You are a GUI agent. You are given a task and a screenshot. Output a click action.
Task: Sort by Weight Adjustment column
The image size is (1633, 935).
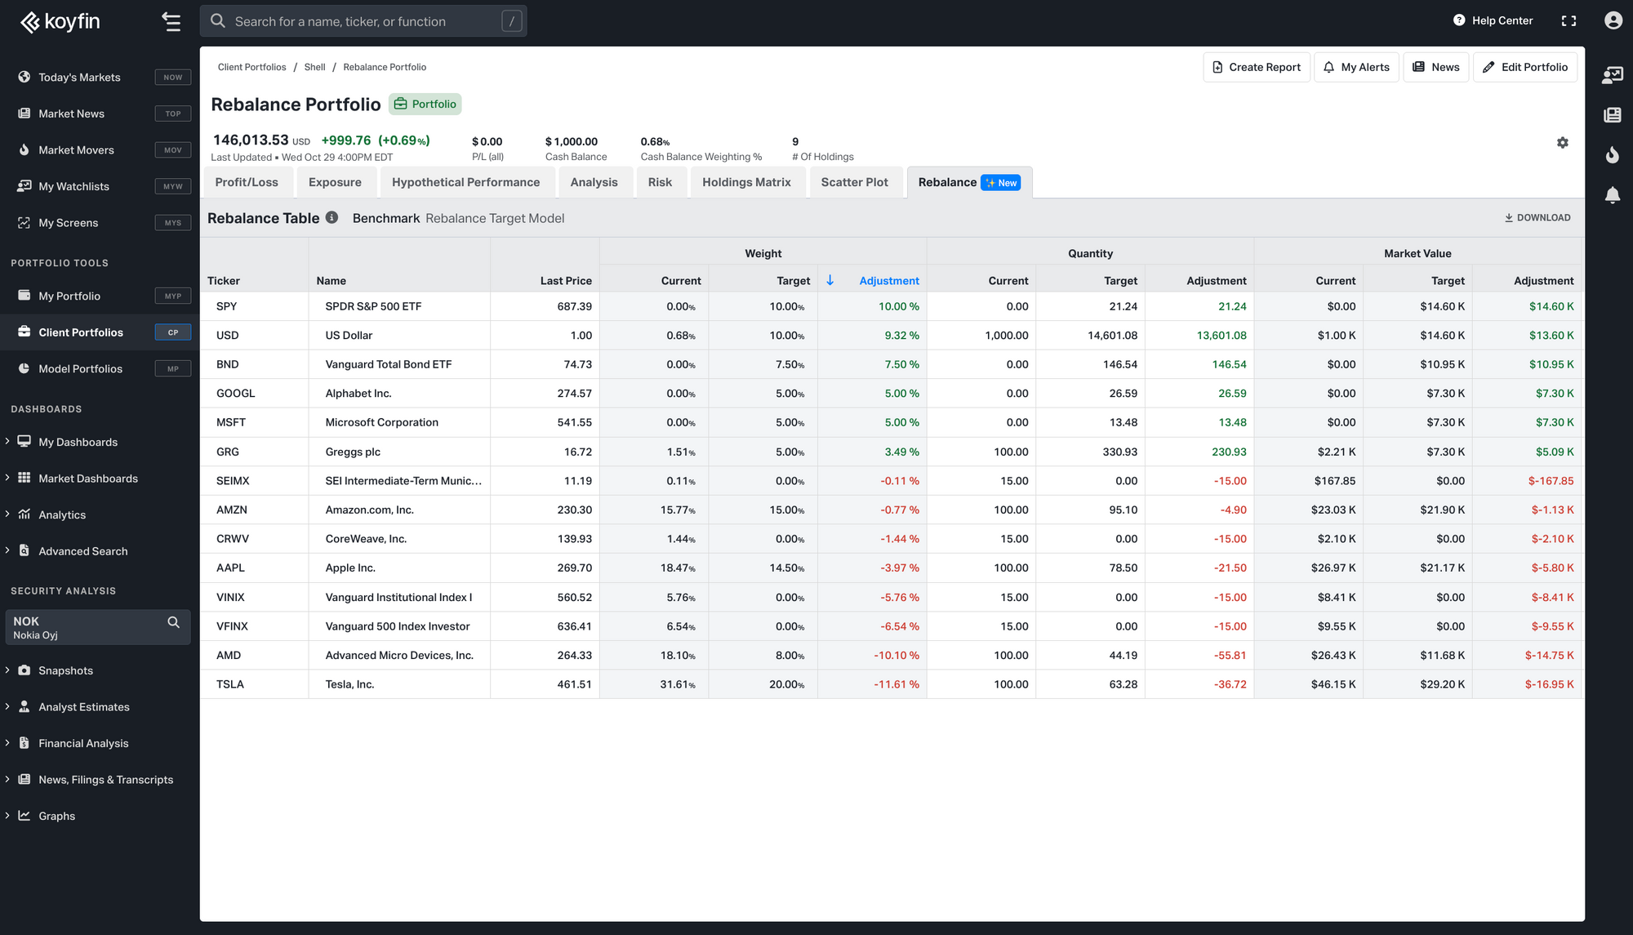tap(888, 281)
